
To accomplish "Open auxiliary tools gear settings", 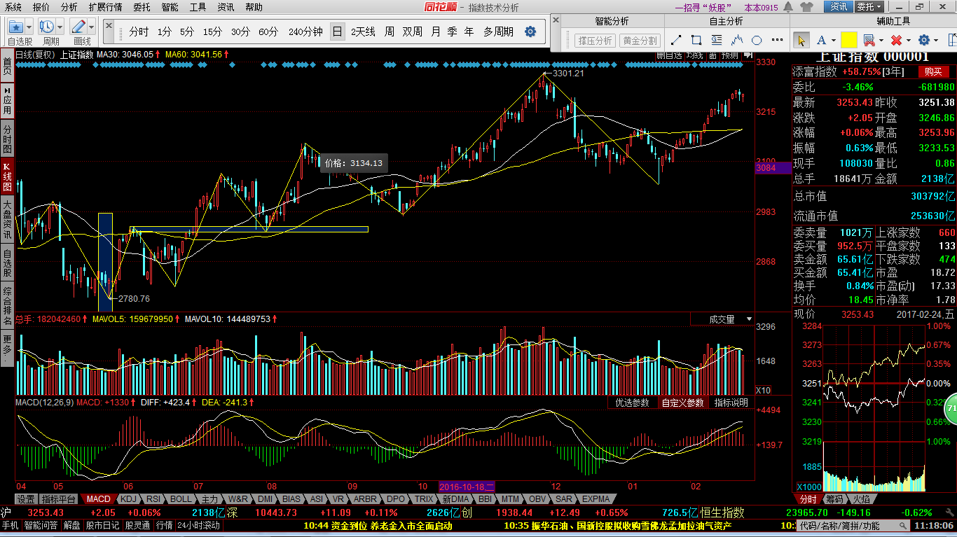I will pyautogui.click(x=924, y=40).
